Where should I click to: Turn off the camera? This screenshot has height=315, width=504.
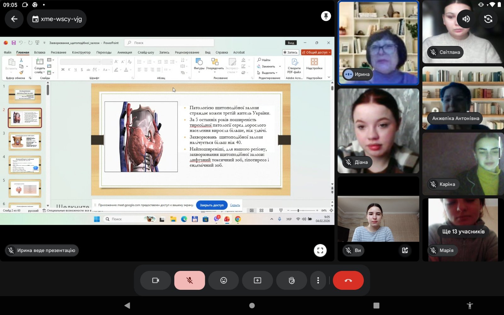pos(156,280)
